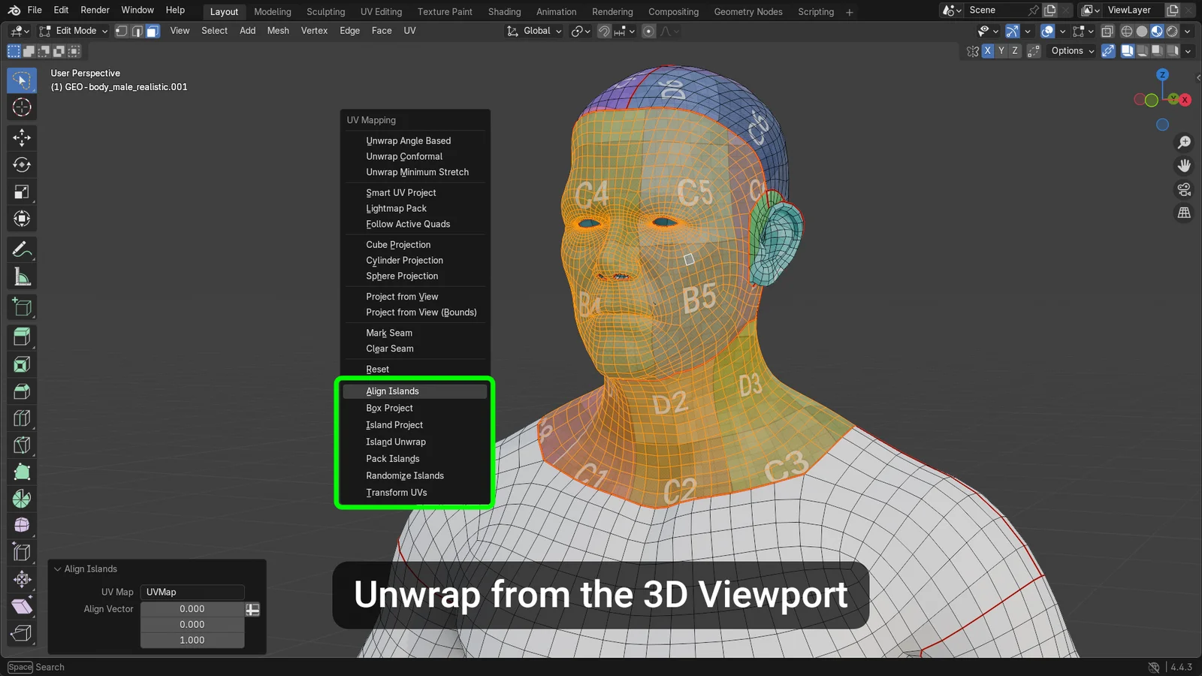Expand the mesh editing Options dropdown
Screen dimensions: 1202x676
tap(1071, 50)
